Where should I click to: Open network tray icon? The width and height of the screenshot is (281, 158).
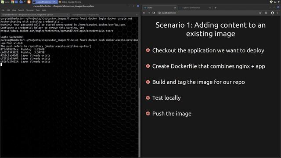point(275,2)
